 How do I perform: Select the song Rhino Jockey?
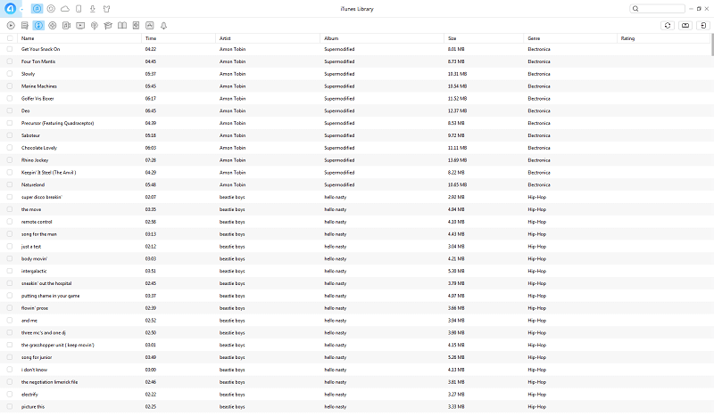click(35, 160)
